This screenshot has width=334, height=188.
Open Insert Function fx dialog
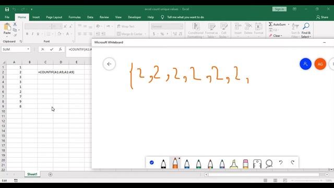click(61, 49)
